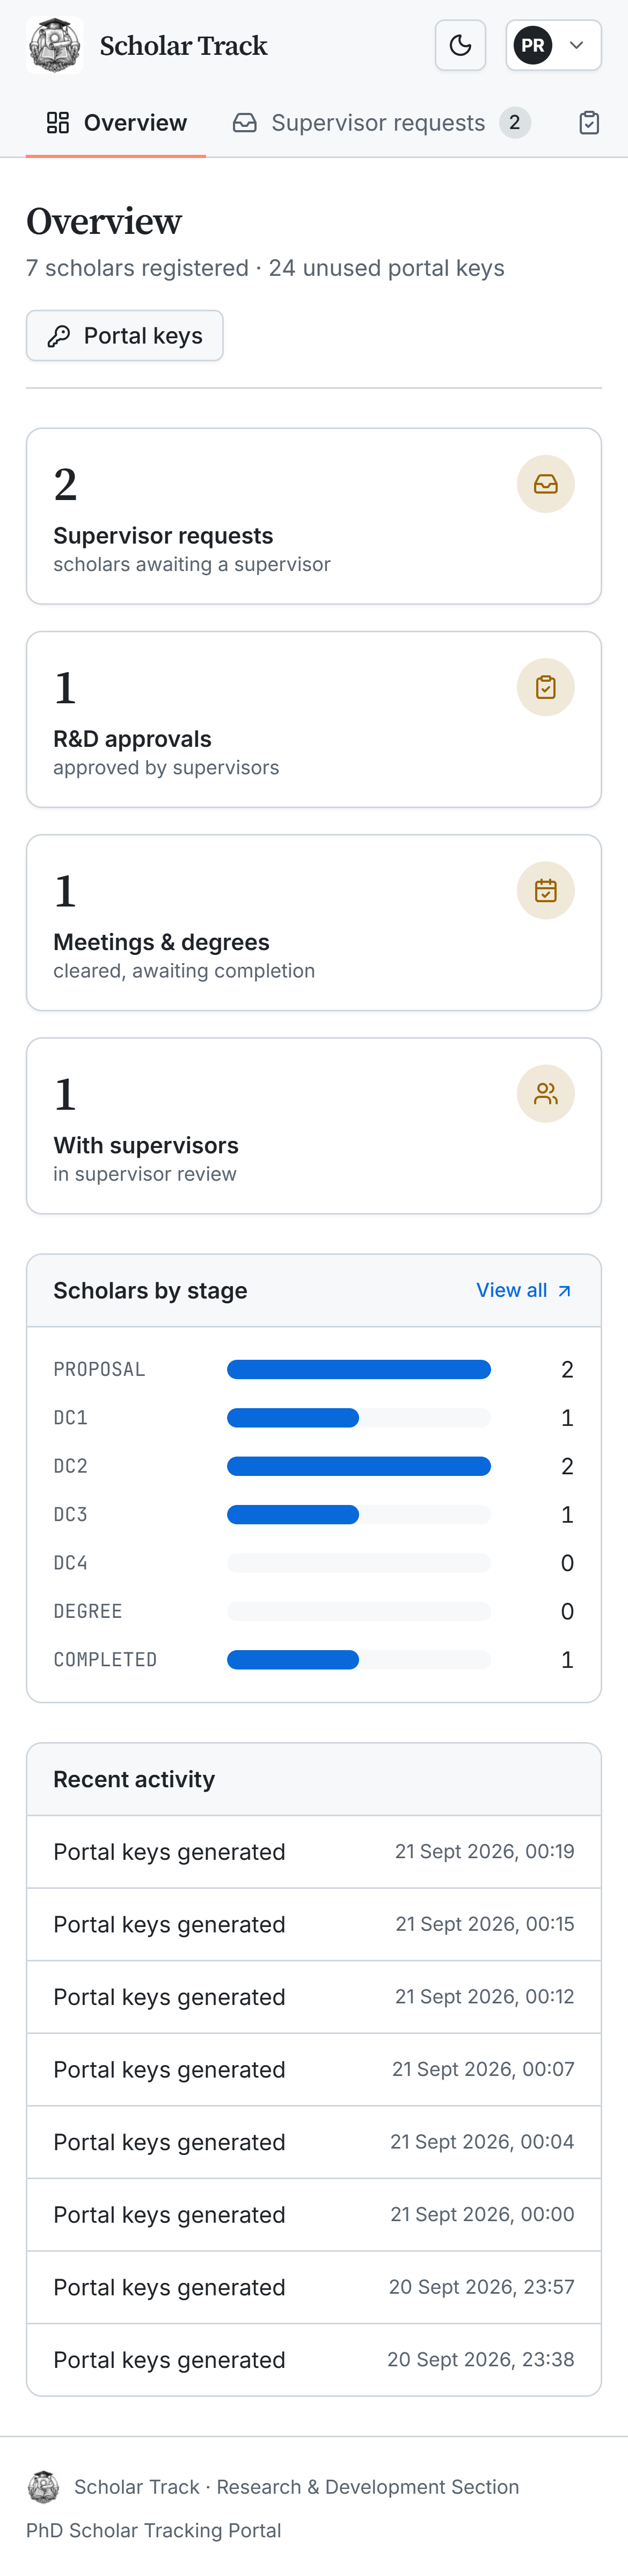Click the people icon on With supervisors card
The height and width of the screenshot is (2576, 628).
click(545, 1094)
